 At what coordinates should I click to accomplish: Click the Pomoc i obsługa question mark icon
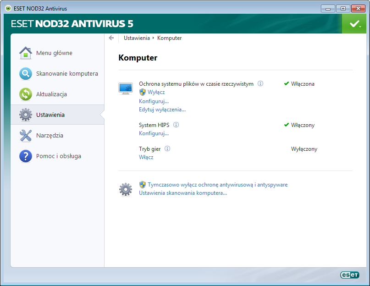(26, 156)
